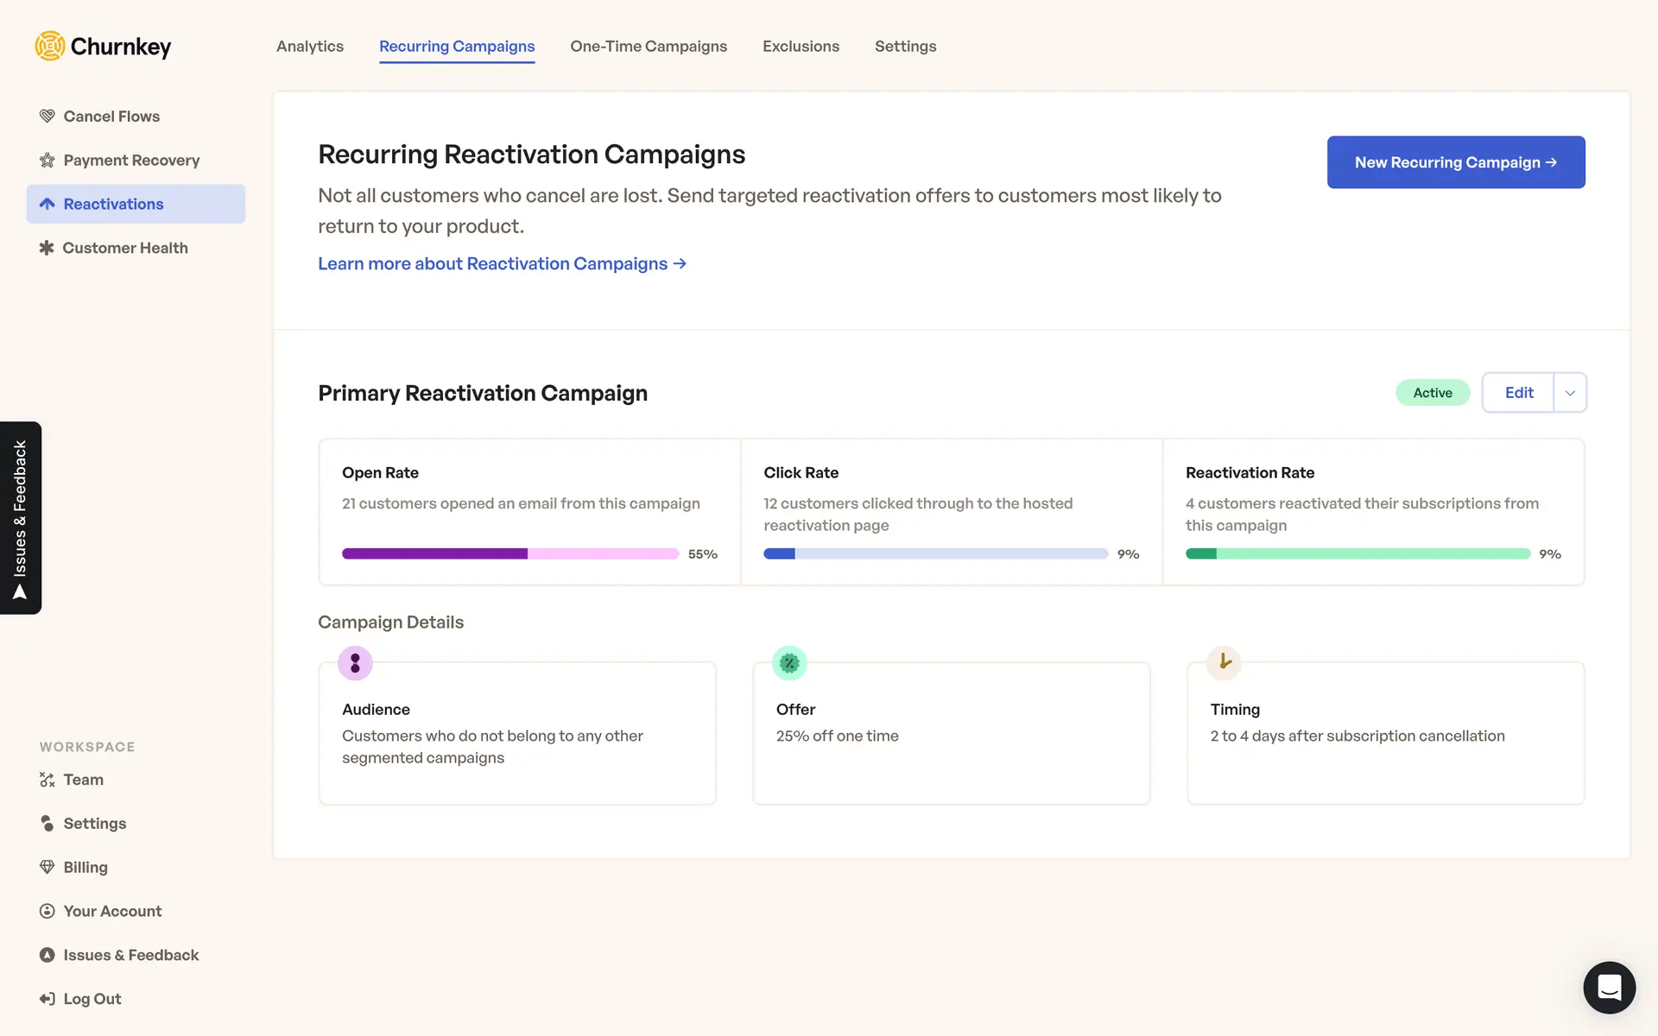The width and height of the screenshot is (1658, 1036).
Task: Open the vertical Issues & Feedback side tab
Action: coord(21,518)
